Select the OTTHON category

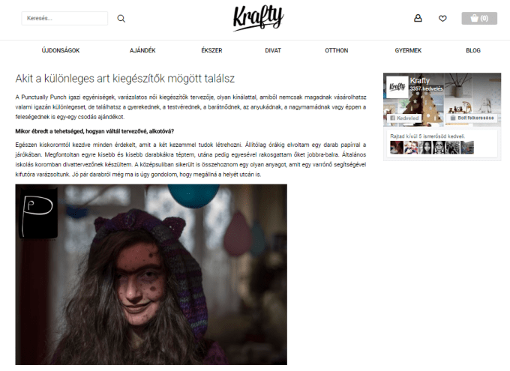click(336, 50)
